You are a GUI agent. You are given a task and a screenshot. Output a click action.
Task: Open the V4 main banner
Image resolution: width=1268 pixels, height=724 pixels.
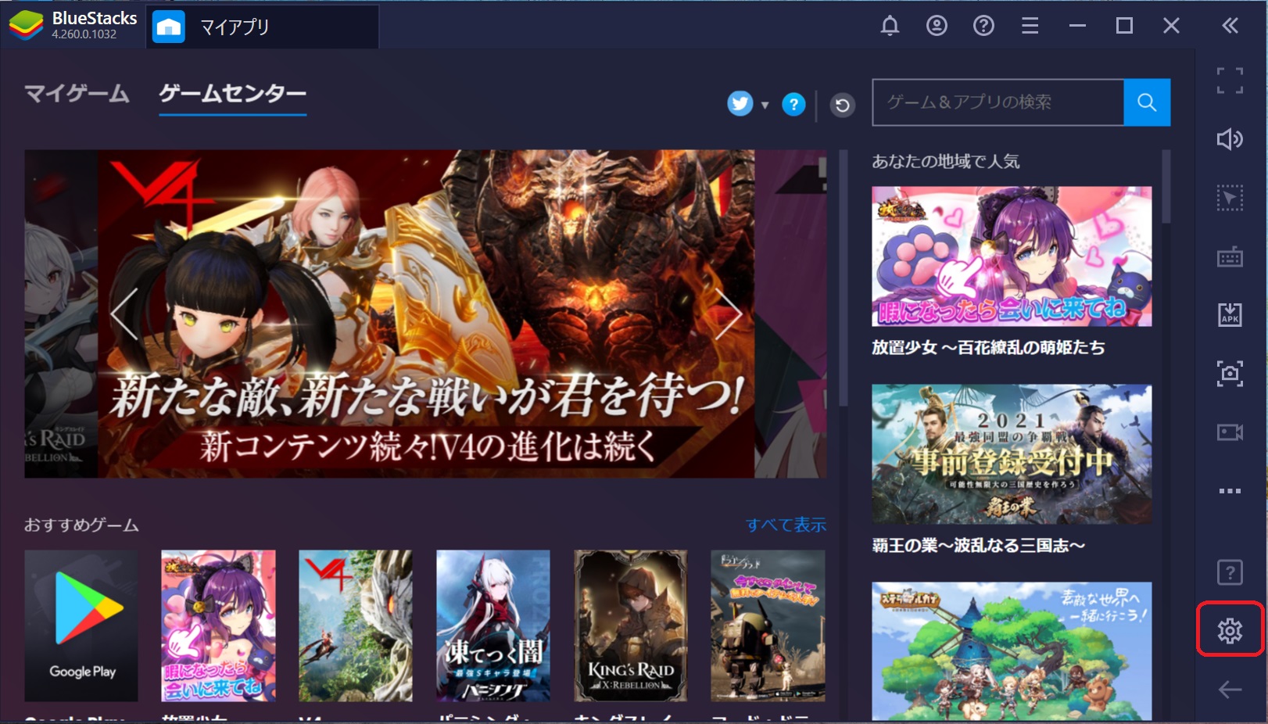(x=426, y=314)
